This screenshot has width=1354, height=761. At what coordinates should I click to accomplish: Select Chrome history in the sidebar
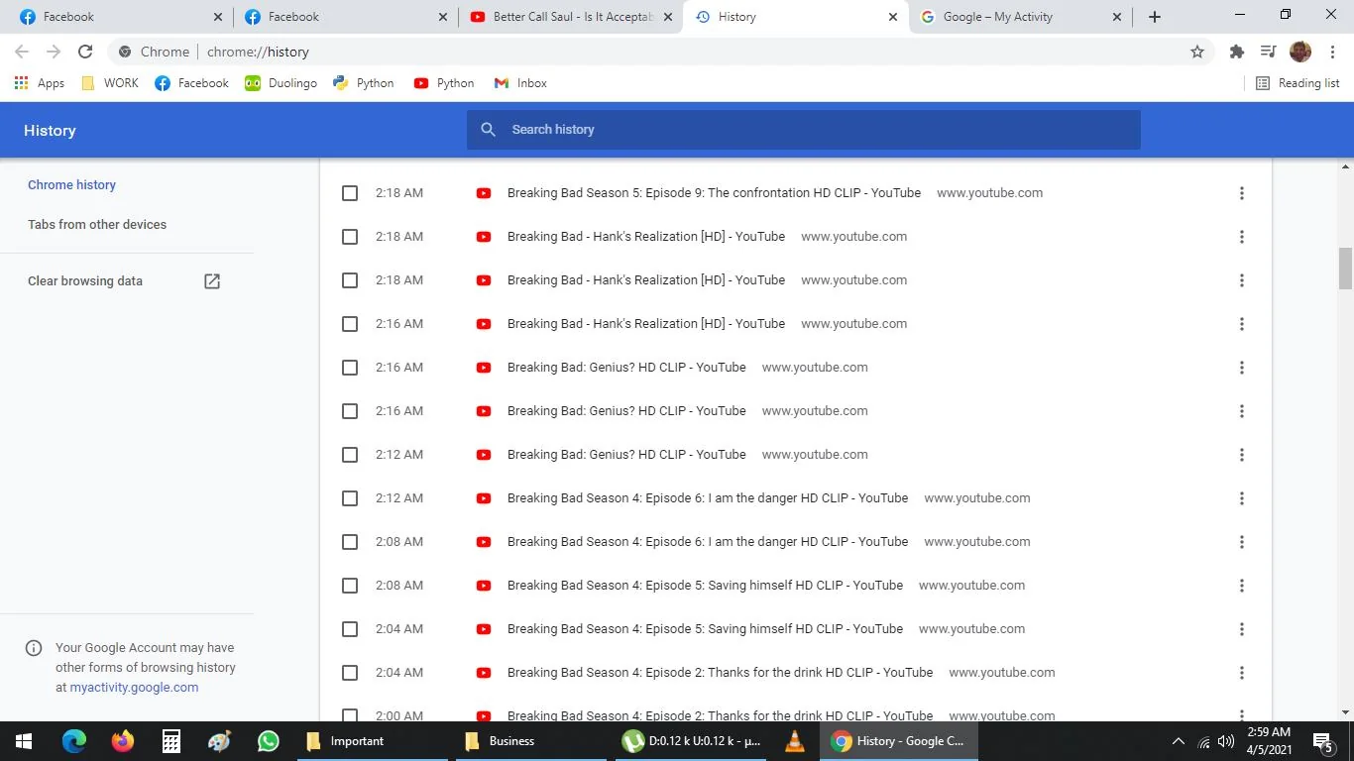tap(71, 185)
